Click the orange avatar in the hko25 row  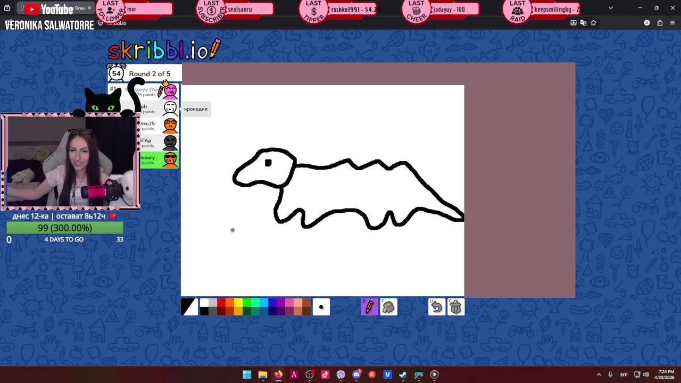click(x=170, y=126)
